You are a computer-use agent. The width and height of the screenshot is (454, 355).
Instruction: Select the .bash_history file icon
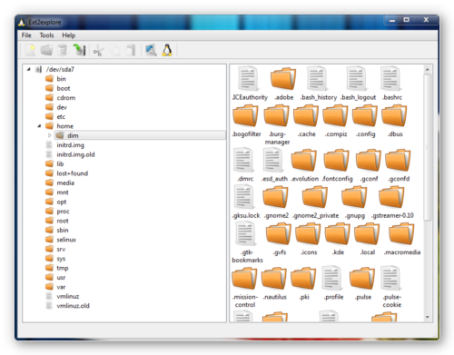(x=317, y=79)
